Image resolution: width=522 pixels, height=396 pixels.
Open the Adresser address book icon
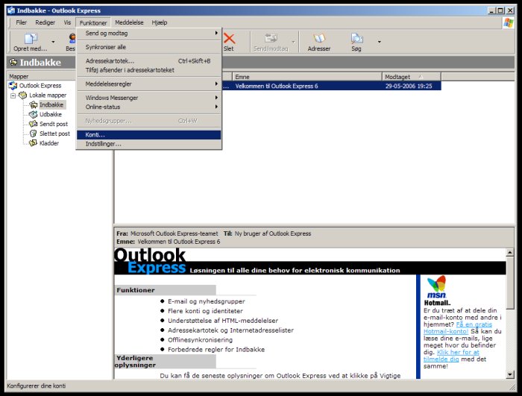319,42
